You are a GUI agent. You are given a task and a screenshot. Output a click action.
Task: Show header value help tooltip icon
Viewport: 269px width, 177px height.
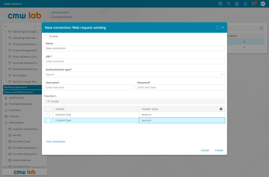(221, 109)
